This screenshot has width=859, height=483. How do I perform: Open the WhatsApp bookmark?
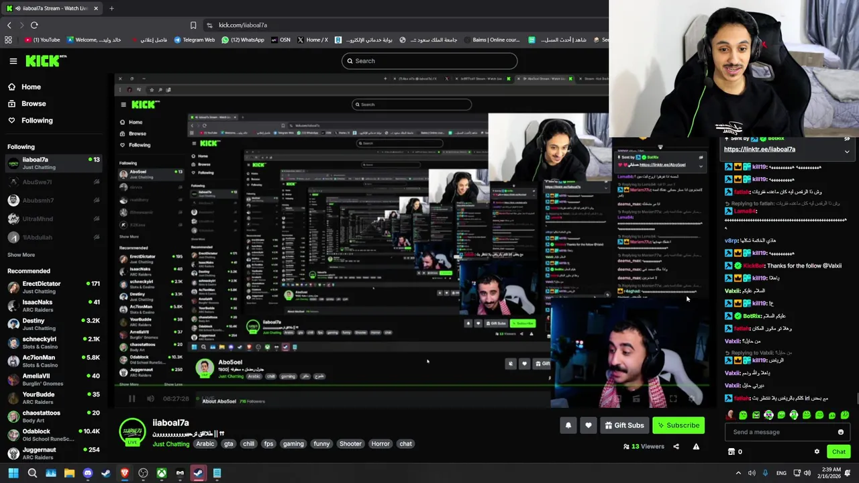click(x=243, y=40)
